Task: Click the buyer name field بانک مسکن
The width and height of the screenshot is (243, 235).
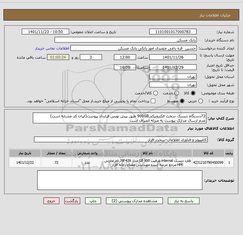Action: (126, 40)
